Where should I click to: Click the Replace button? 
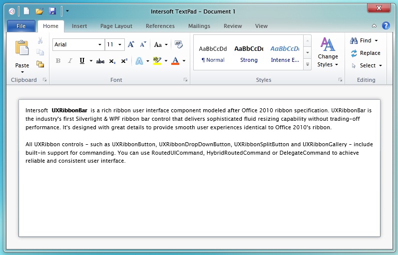point(365,53)
